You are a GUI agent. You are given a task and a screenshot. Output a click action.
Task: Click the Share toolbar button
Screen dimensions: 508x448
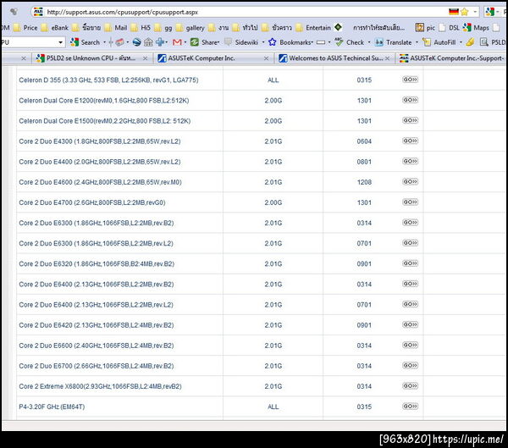(x=205, y=42)
